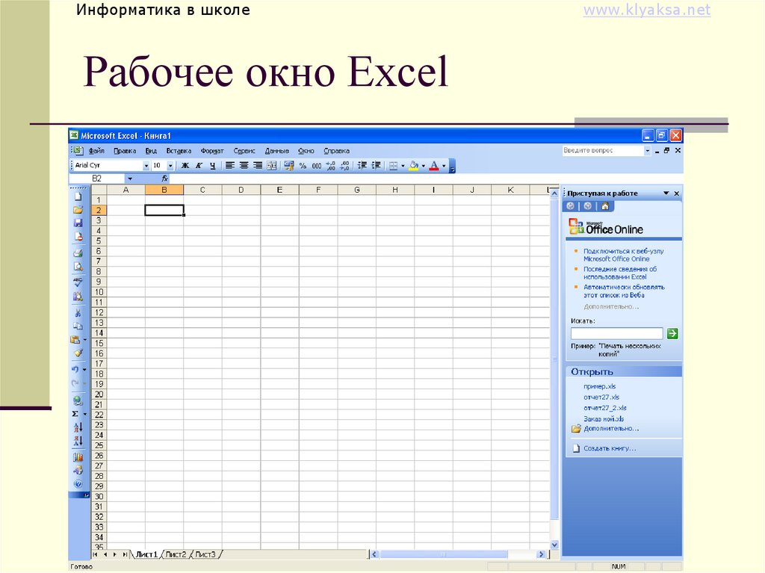Click in the Искать search field

click(x=616, y=333)
